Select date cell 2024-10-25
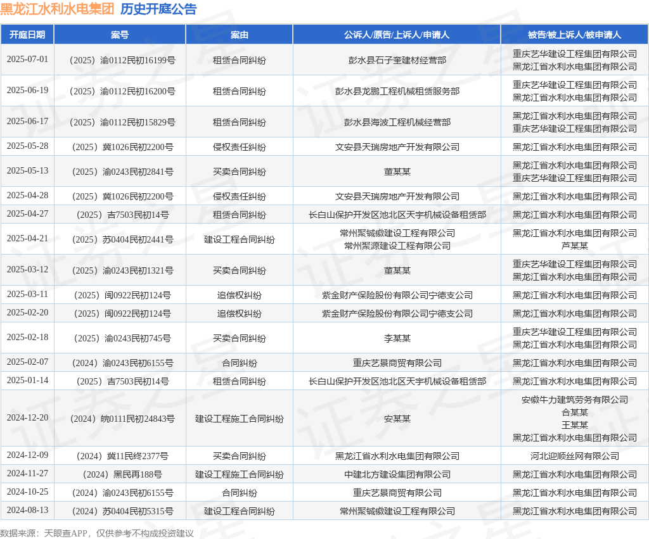This screenshot has height=539, width=649. click(27, 492)
